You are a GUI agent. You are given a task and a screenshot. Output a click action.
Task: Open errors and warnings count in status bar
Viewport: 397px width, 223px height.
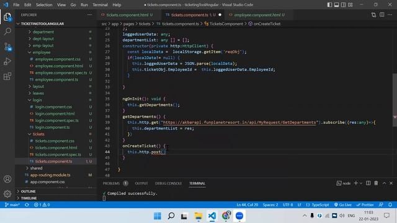(x=42, y=205)
